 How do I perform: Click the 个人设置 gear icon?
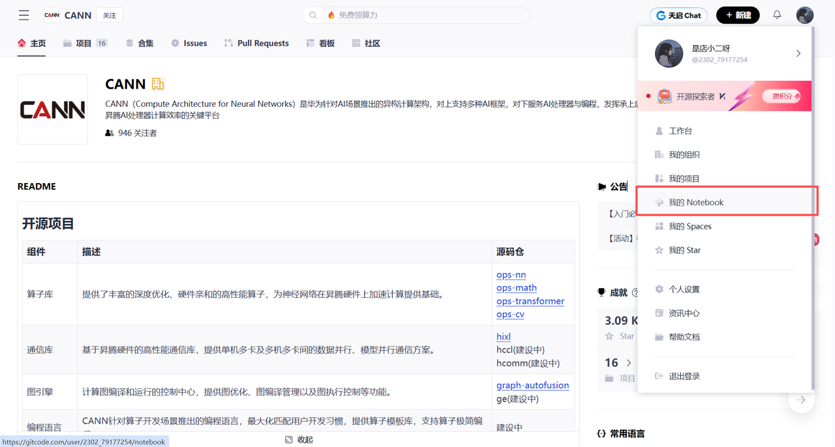click(x=659, y=289)
